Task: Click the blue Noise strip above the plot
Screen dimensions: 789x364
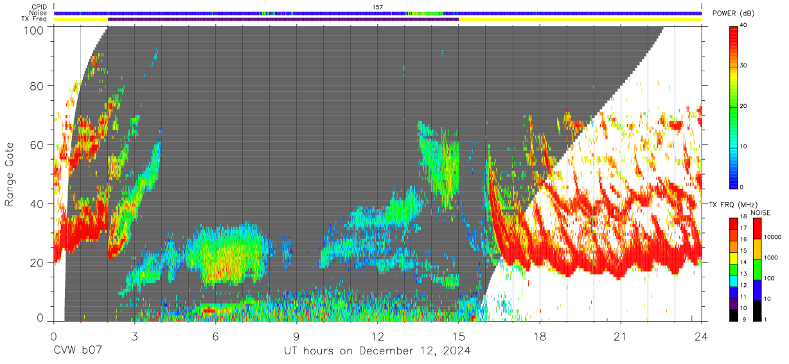Action: tap(378, 13)
